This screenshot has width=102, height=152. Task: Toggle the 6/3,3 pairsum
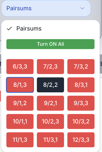tap(20, 67)
